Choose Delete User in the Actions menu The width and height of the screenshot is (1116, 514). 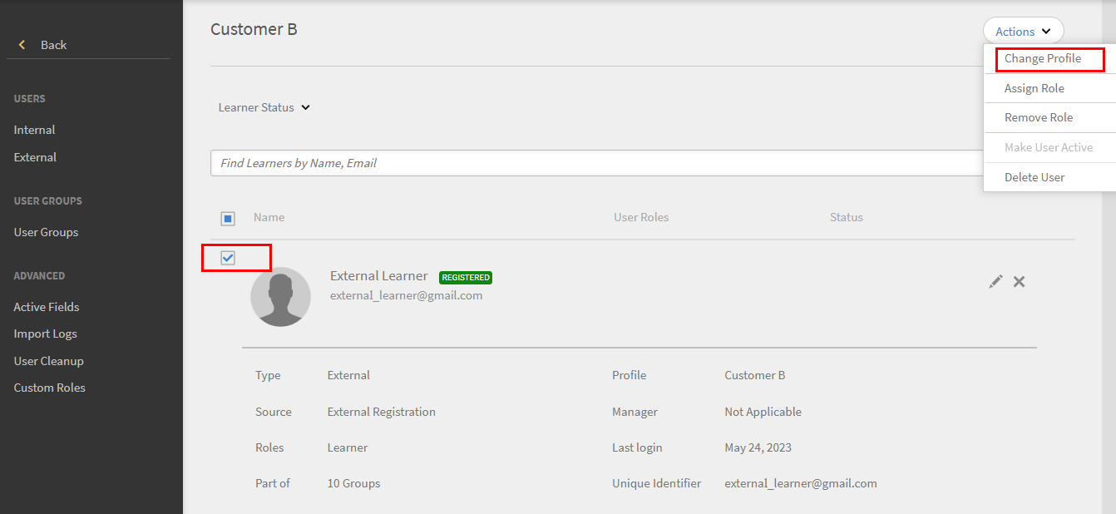pos(1034,177)
